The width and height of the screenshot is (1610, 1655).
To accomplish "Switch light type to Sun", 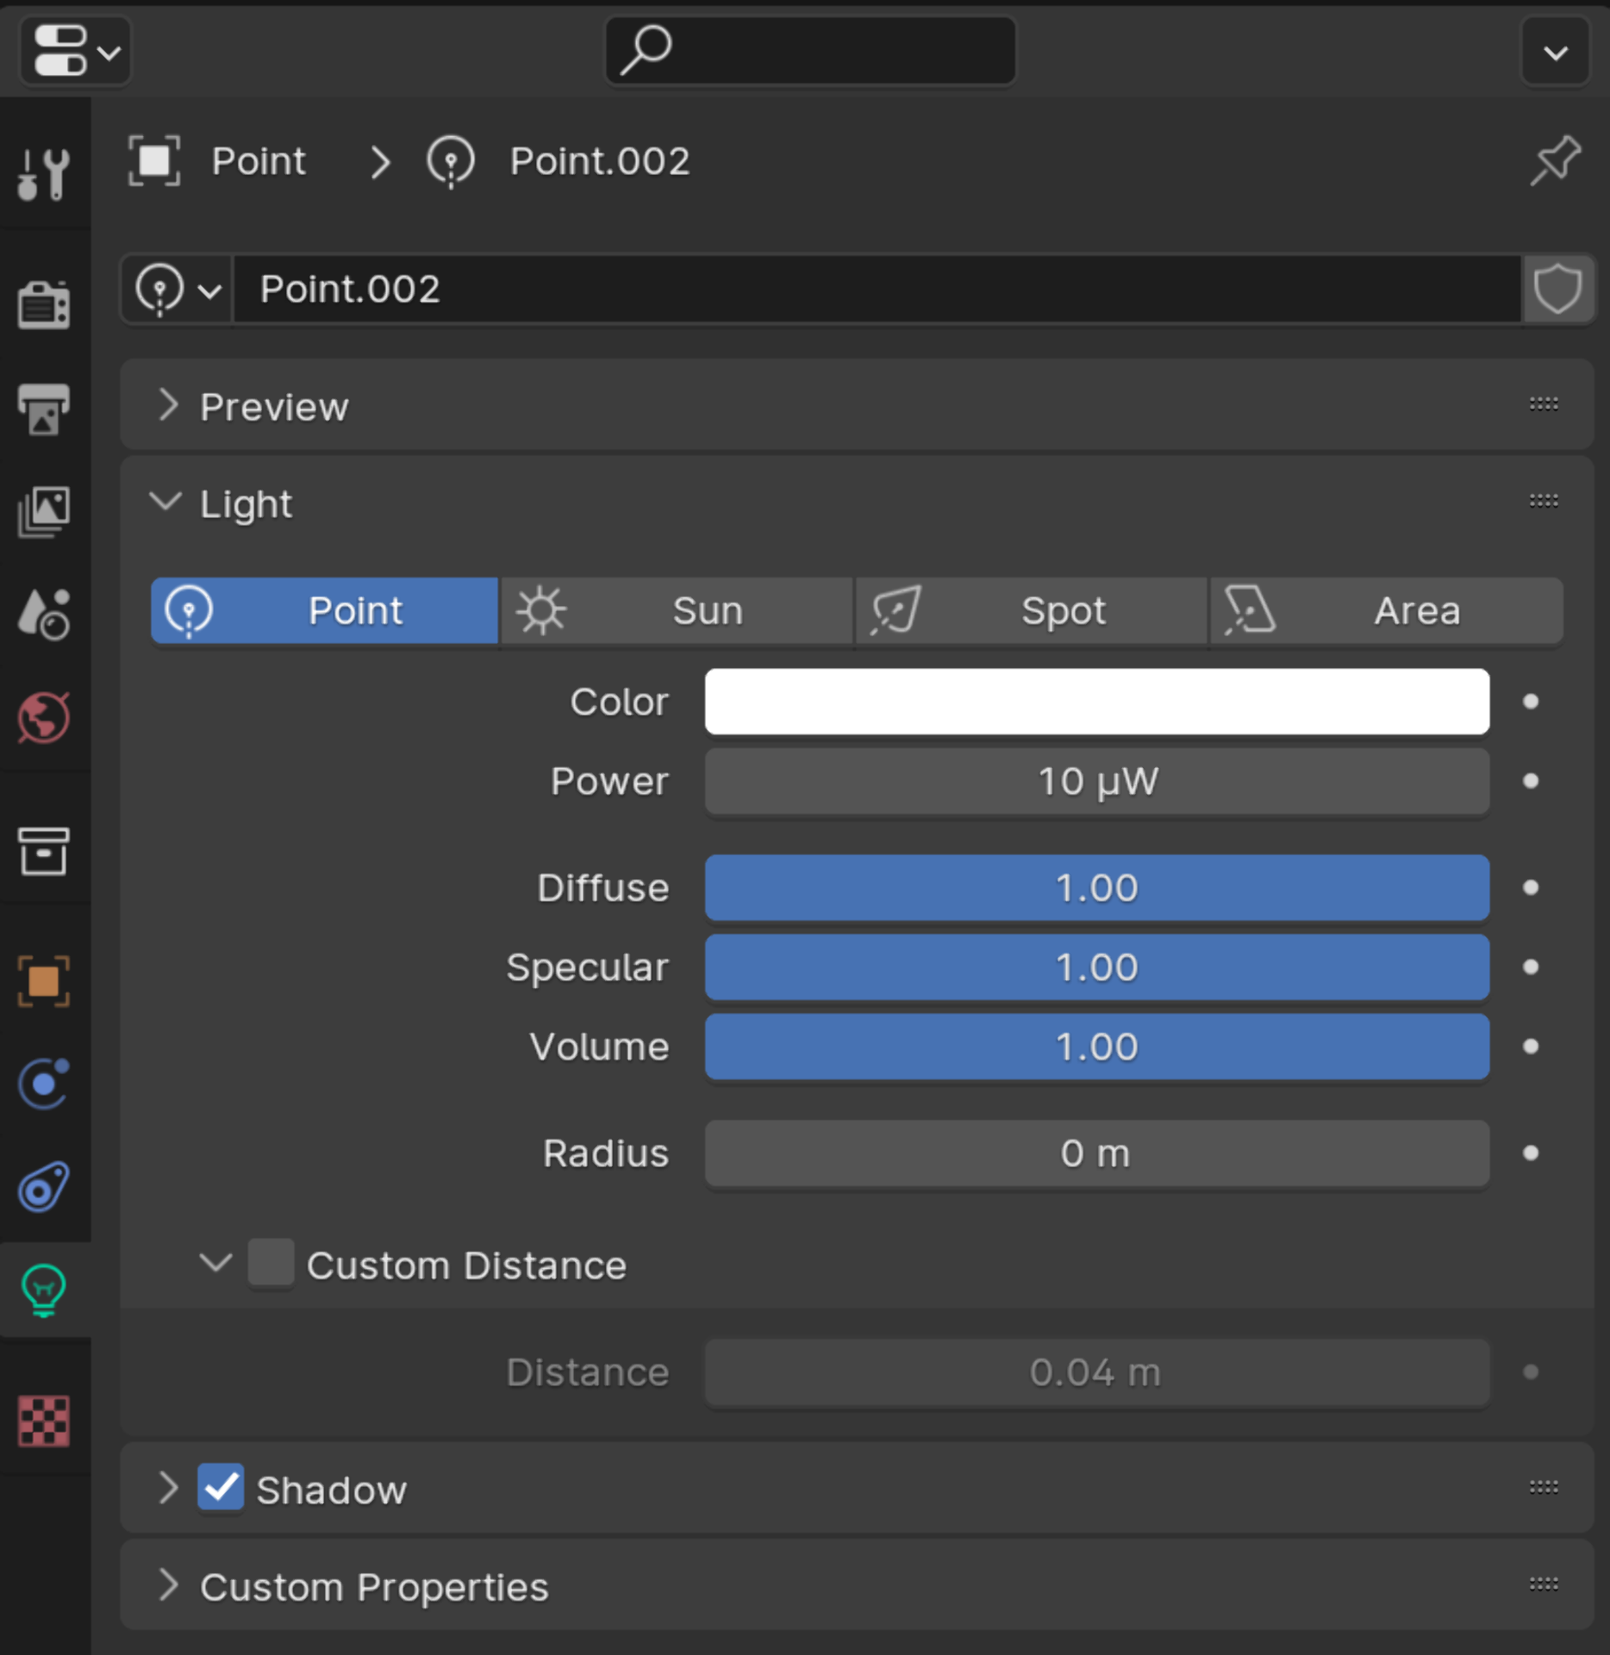I will click(x=677, y=611).
